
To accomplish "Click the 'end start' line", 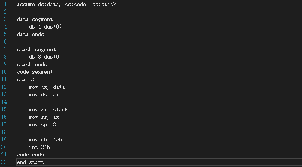I will tap(30, 162).
